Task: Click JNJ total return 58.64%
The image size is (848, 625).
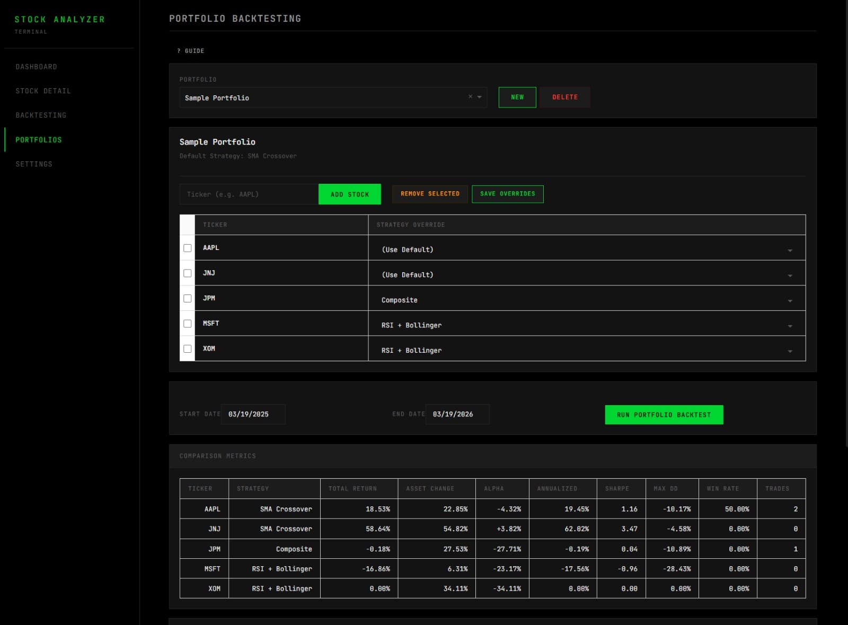Action: 378,529
